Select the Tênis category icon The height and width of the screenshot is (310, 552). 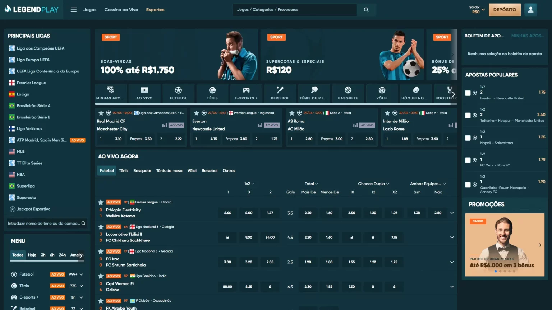point(212,93)
